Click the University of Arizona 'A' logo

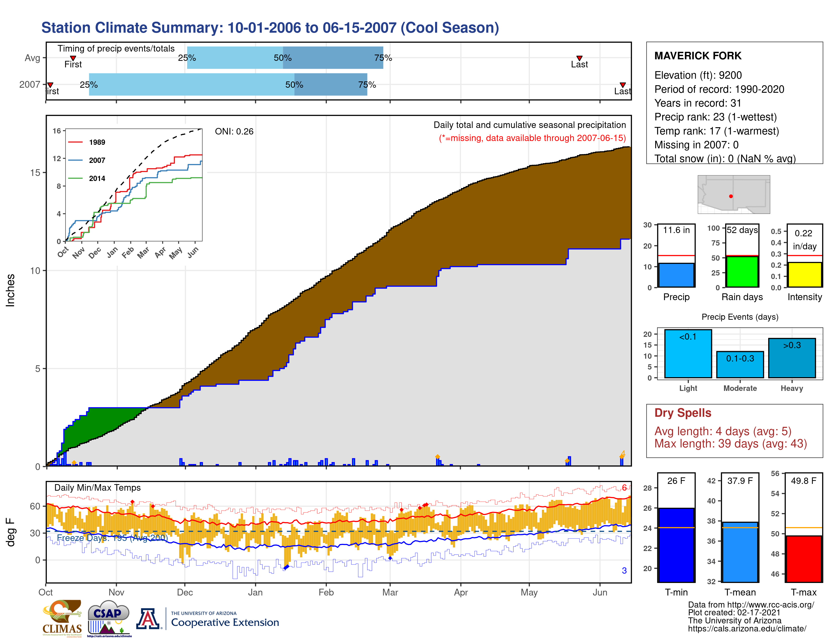click(x=148, y=619)
